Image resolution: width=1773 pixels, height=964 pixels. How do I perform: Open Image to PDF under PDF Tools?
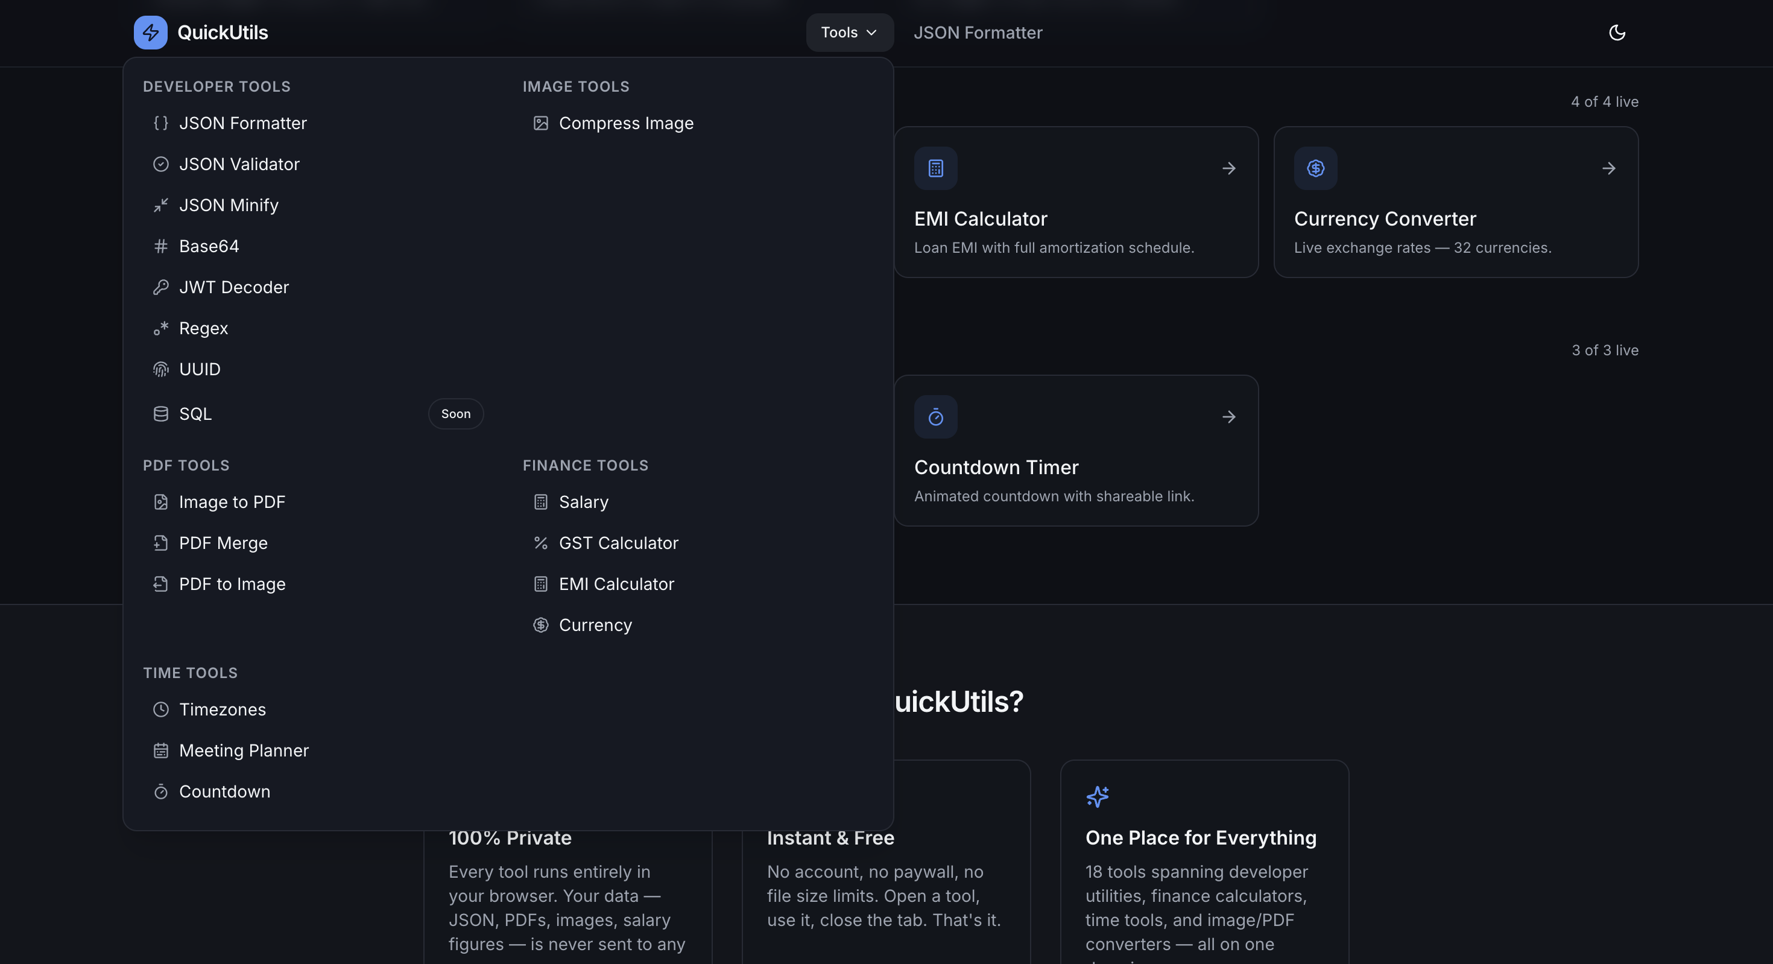click(x=317, y=502)
